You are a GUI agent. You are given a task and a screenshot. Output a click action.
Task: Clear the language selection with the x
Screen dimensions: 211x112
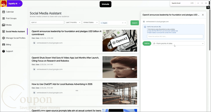pyautogui.click(x=123, y=23)
